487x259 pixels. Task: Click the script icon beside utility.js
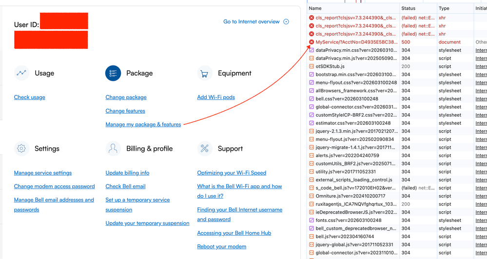[311, 172]
